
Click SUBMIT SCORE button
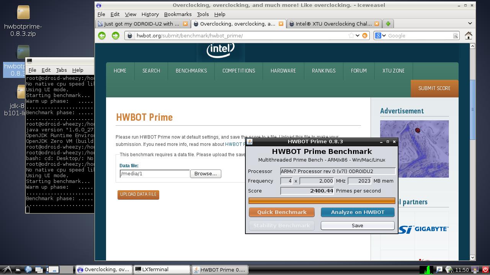point(434,88)
